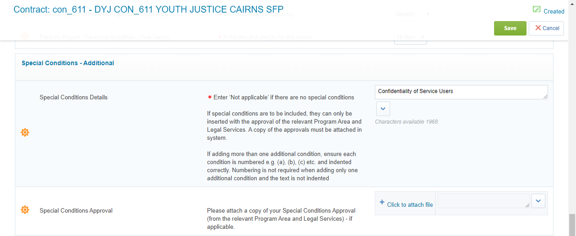Focus the empty attachment description field
The height and width of the screenshot is (236, 576).
(484, 201)
